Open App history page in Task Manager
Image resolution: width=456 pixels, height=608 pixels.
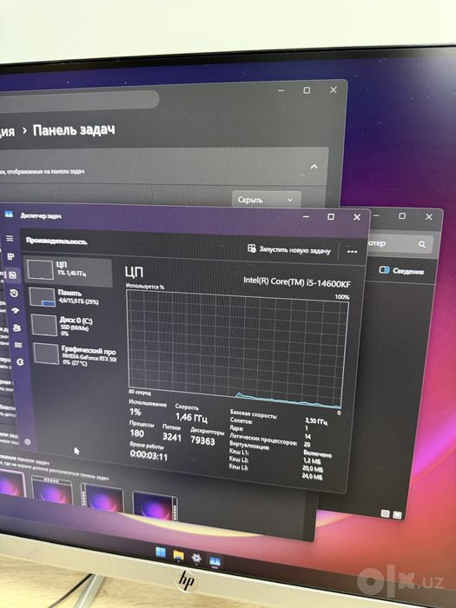(14, 294)
